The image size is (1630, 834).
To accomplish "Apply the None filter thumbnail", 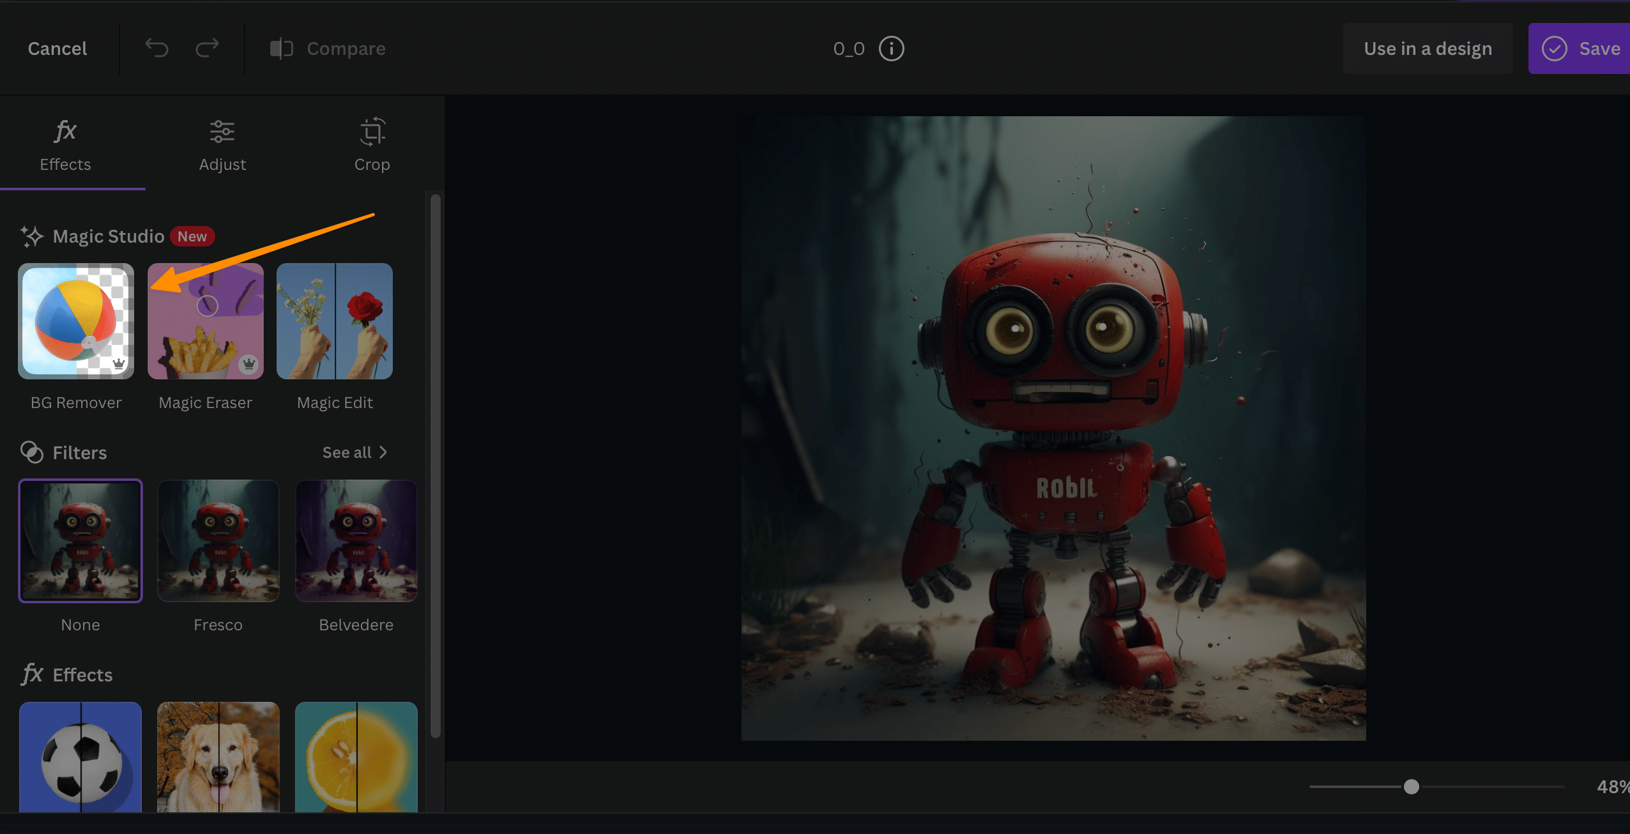I will (80, 541).
